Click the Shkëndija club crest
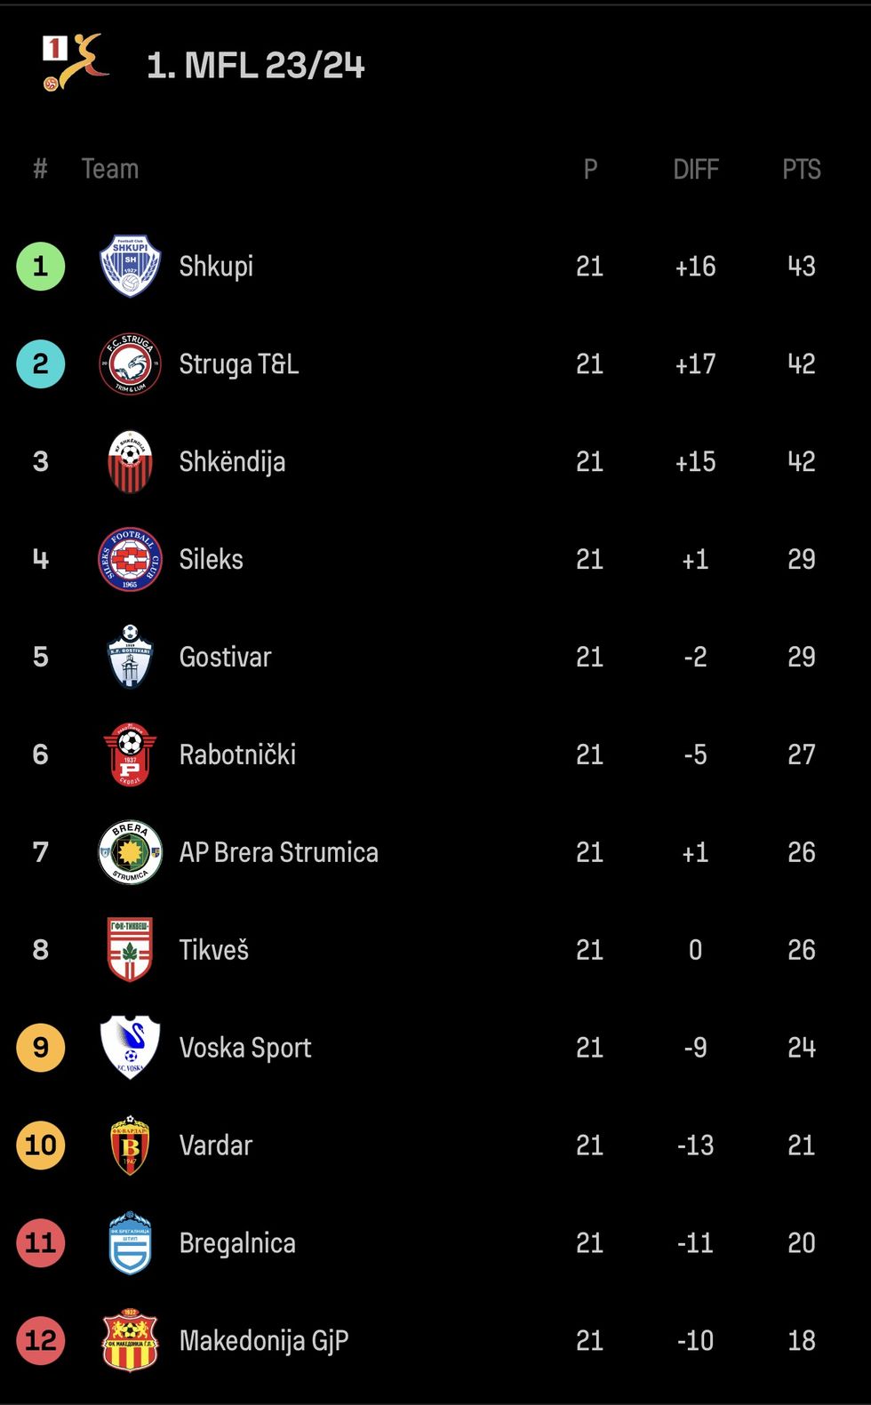The width and height of the screenshot is (871, 1405). coord(130,461)
